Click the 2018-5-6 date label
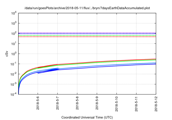This screenshot has width=172, height=120. [38, 103]
